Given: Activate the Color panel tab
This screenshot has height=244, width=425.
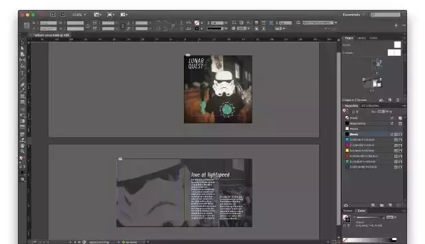Looking at the screenshot, I should click(361, 211).
